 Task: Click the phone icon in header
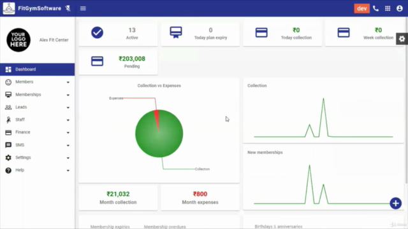[x=375, y=8]
